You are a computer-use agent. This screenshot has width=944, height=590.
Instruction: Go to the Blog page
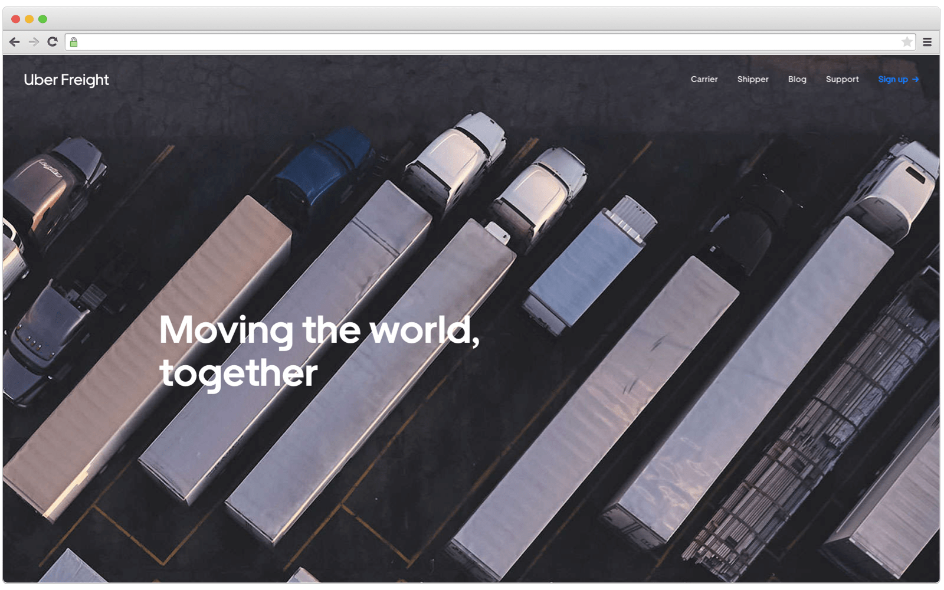[797, 79]
